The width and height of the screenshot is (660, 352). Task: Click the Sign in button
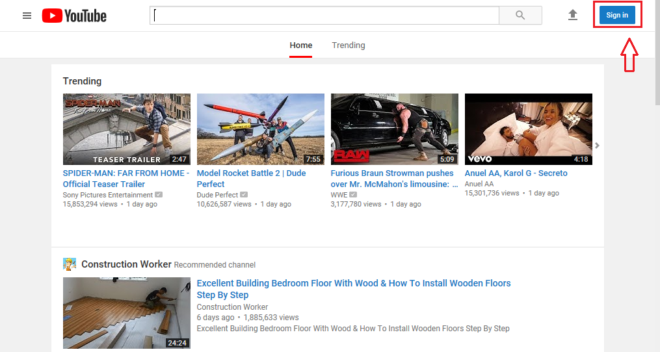pyautogui.click(x=617, y=15)
